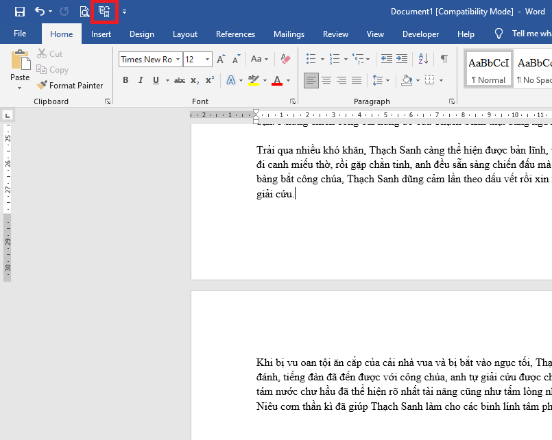552x440 pixels.
Task: Apply subscript formatting
Action: [194, 80]
